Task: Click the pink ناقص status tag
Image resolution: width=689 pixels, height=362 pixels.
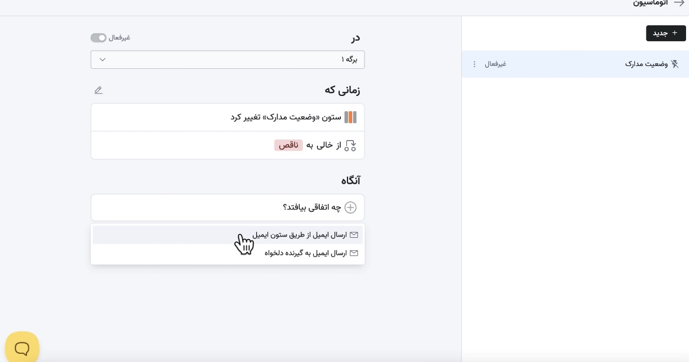Action: click(x=288, y=145)
